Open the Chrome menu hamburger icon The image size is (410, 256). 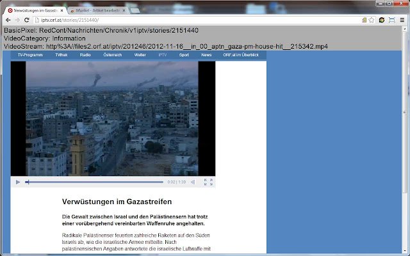[x=402, y=20]
